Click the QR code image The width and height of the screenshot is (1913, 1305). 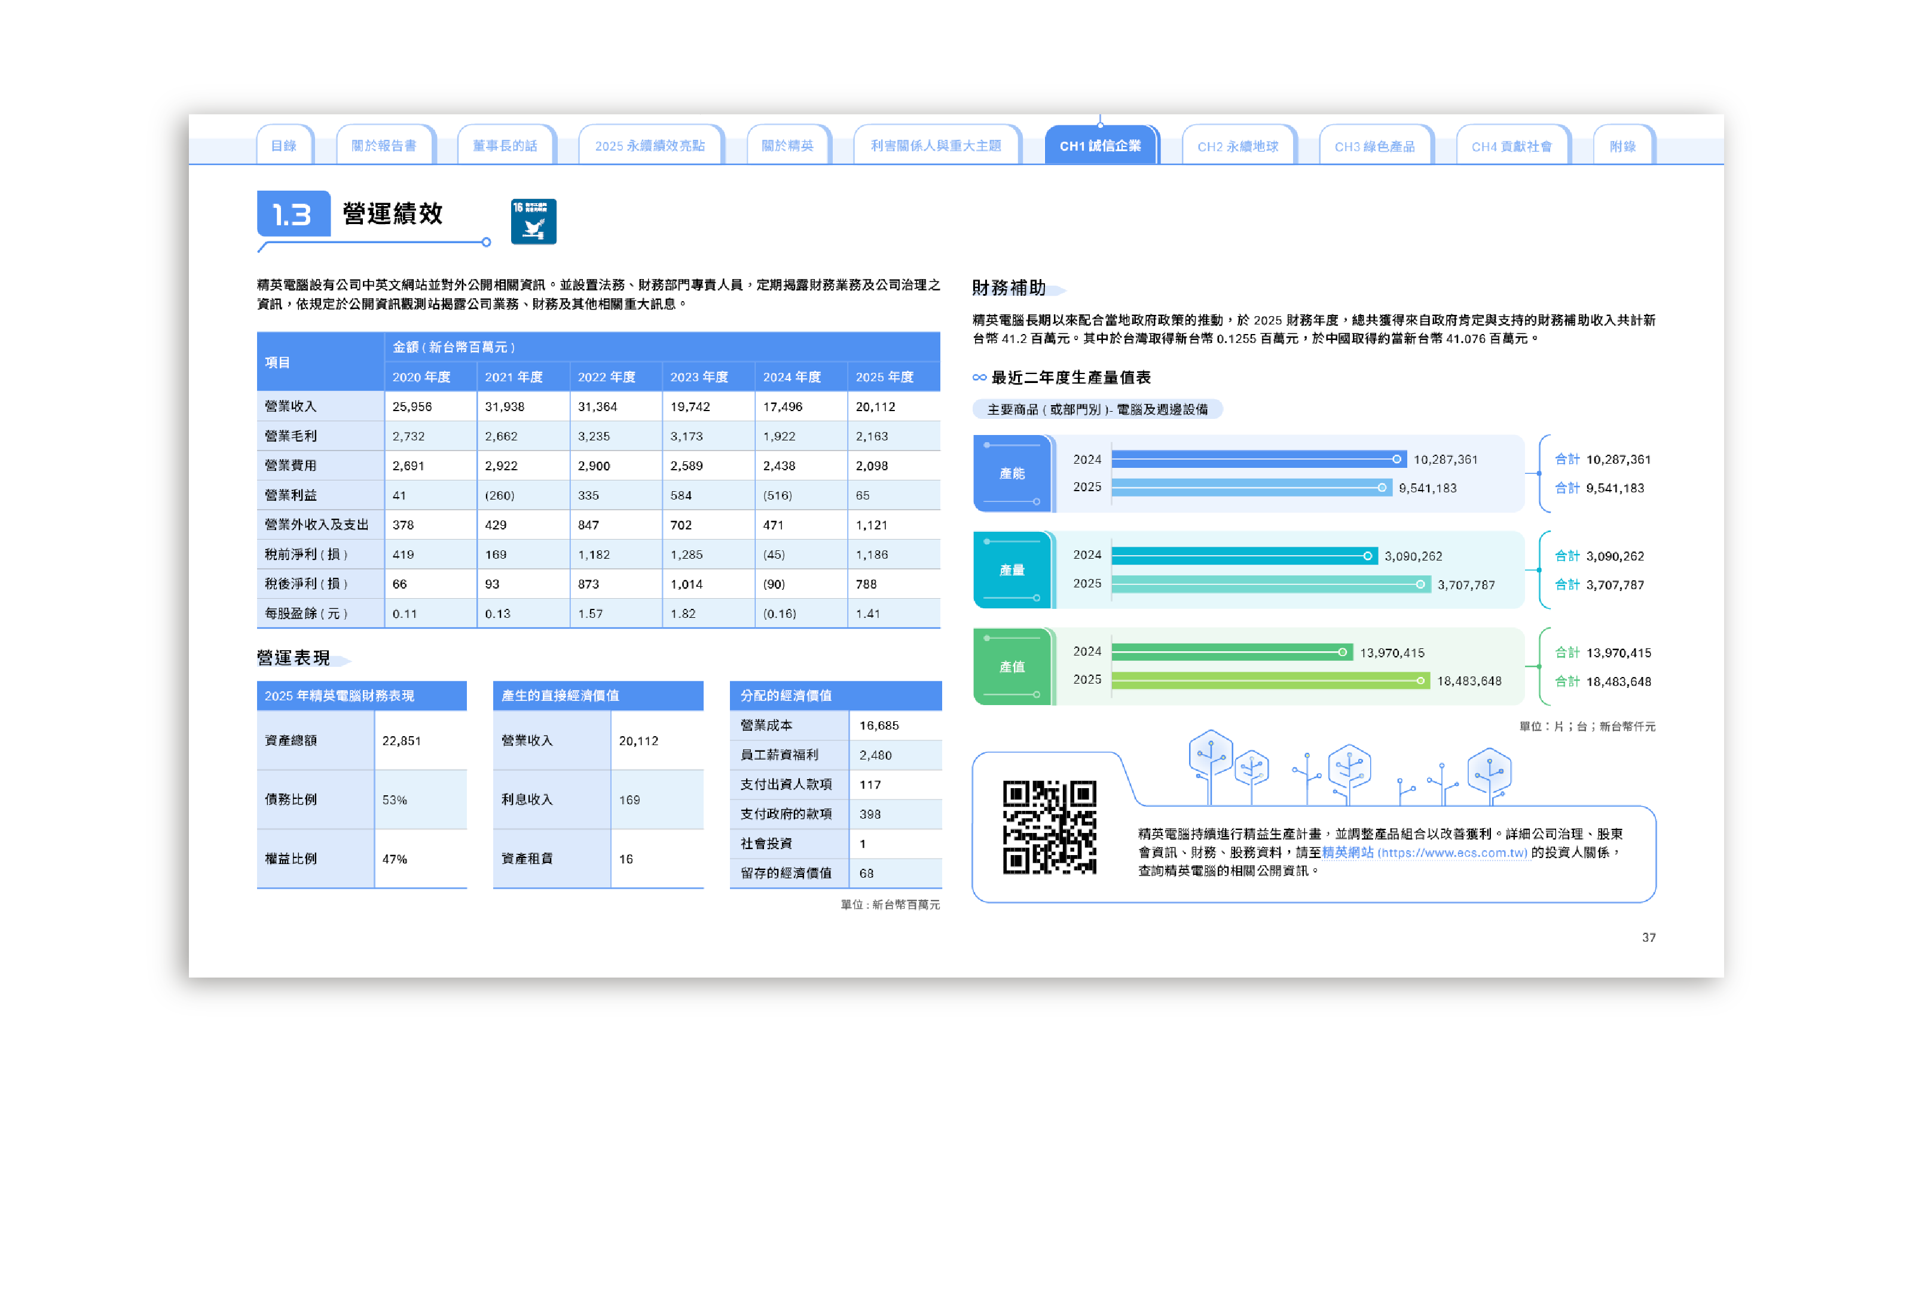1050,827
